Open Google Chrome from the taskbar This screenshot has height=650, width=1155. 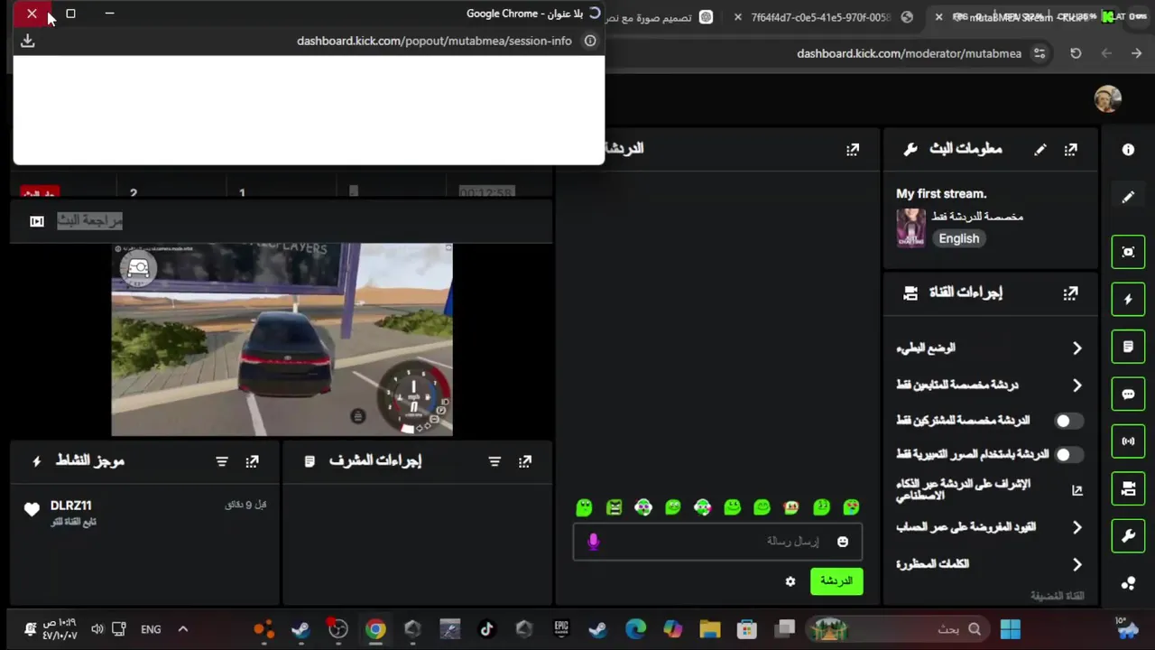click(375, 629)
